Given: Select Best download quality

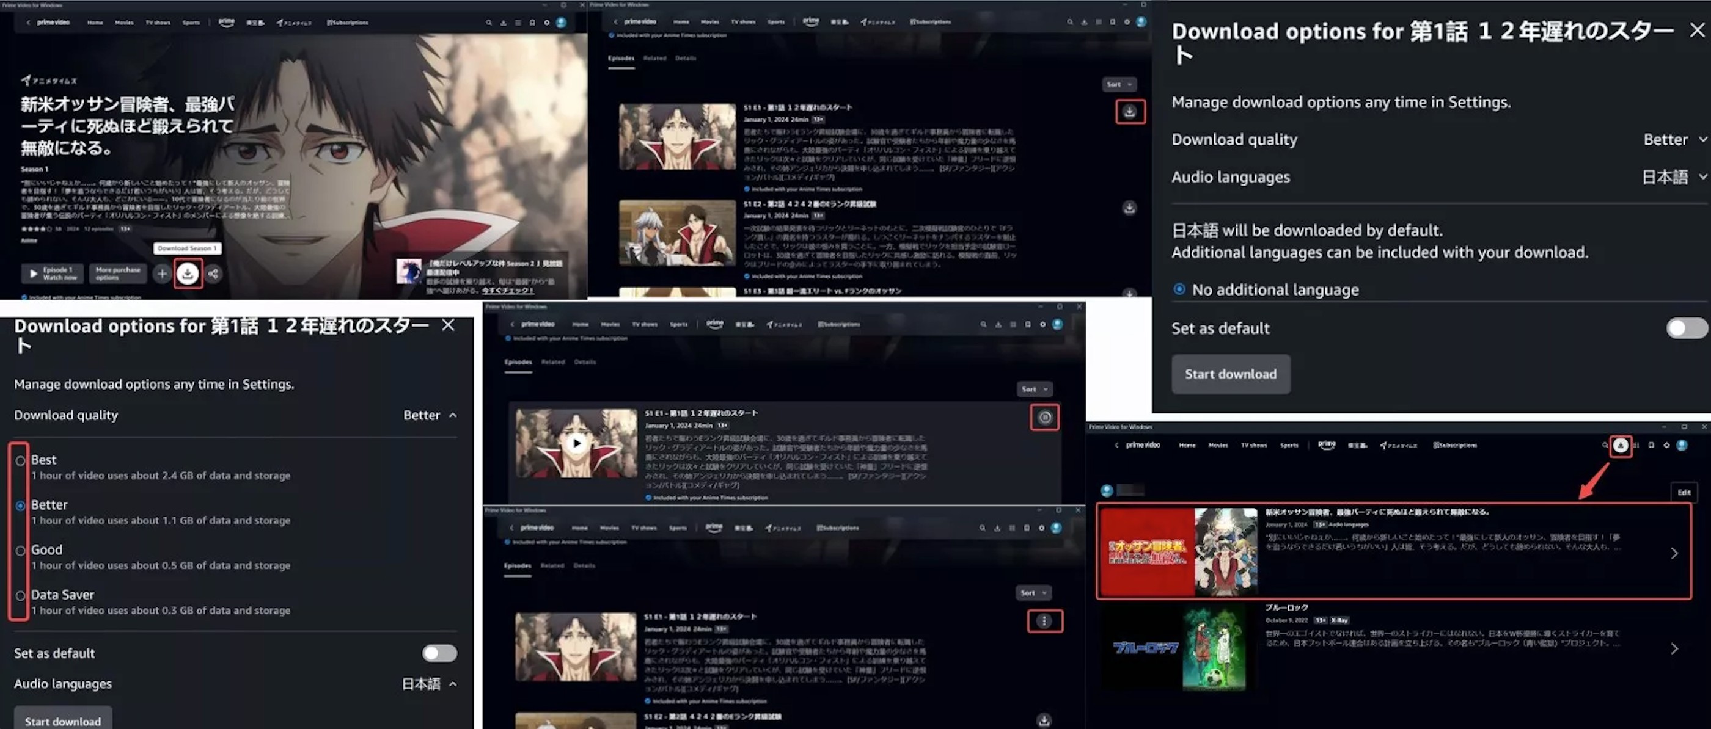Looking at the screenshot, I should click(x=21, y=460).
